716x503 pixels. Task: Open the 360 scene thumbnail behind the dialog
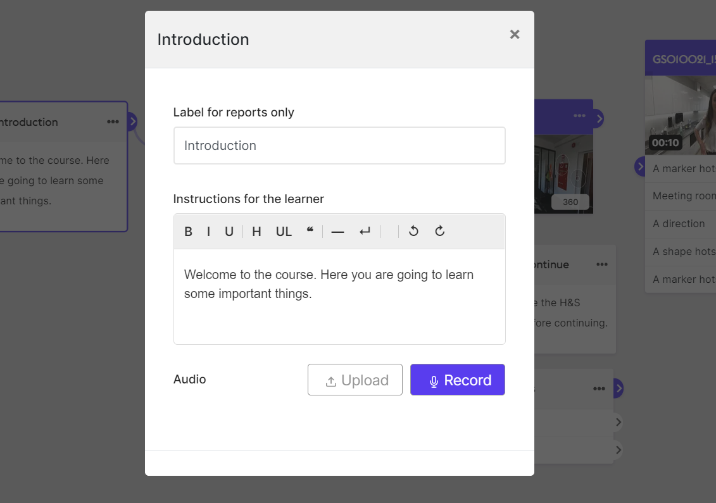pos(563,174)
